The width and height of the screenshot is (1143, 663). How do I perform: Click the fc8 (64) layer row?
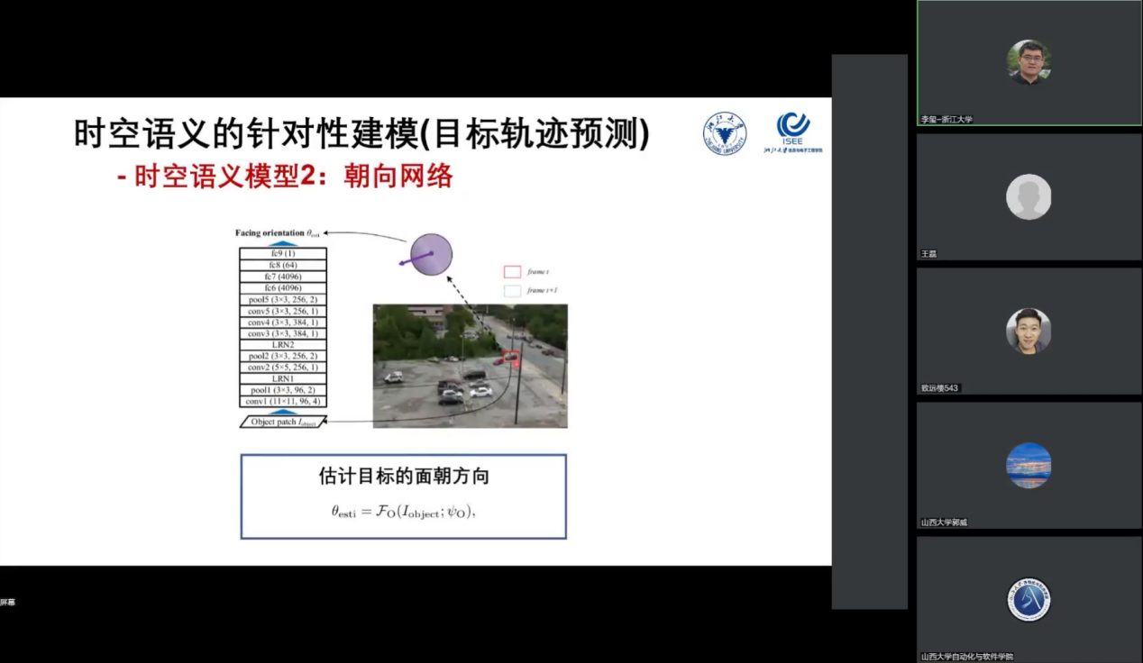click(283, 265)
